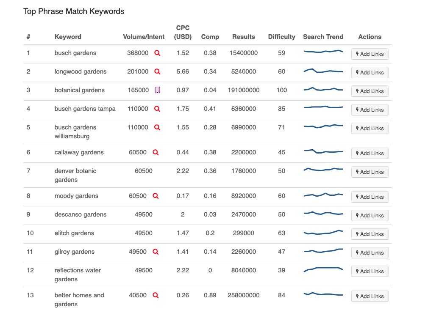Viewport: 428px width, 310px height.
Task: Add links for descanso gardens
Action: [370, 215]
